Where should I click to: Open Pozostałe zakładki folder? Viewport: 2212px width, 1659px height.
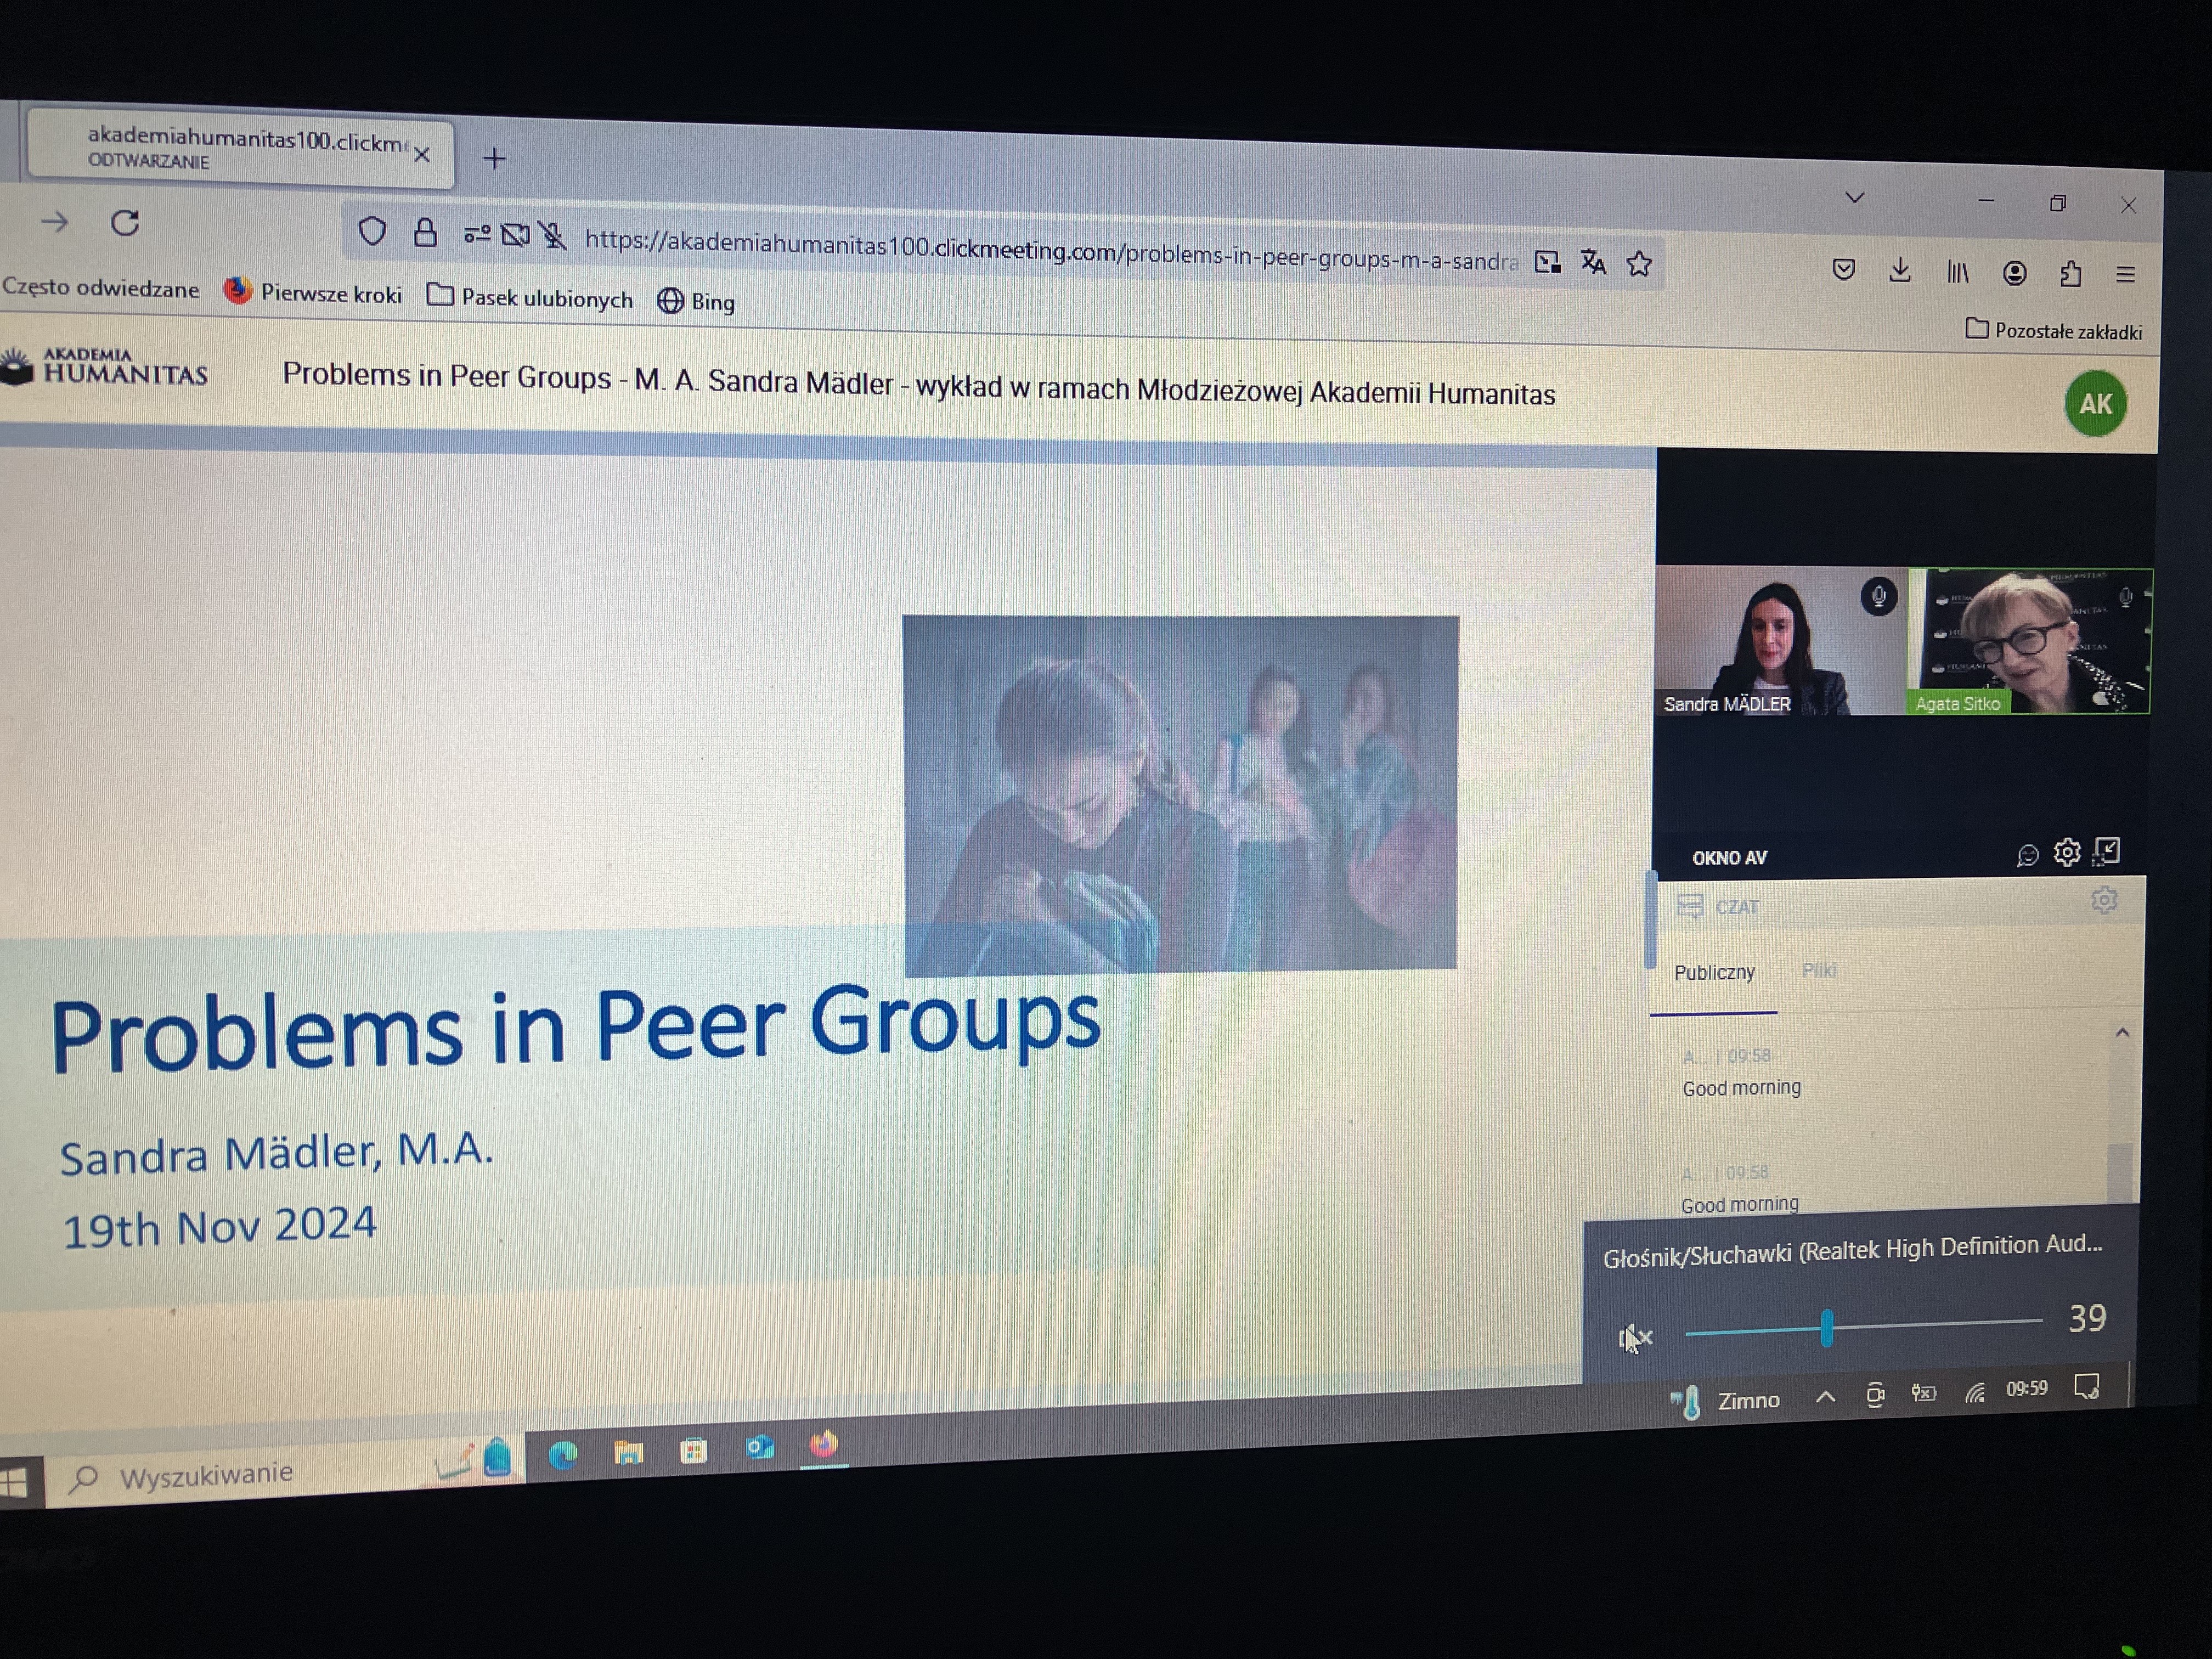pyautogui.click(x=2054, y=331)
